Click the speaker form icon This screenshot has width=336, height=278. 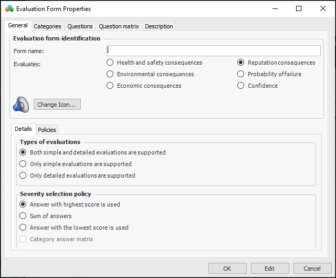click(x=20, y=105)
